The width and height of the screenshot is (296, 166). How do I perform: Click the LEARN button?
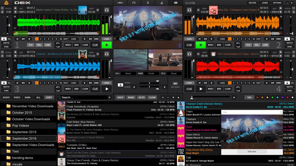coord(265,3)
